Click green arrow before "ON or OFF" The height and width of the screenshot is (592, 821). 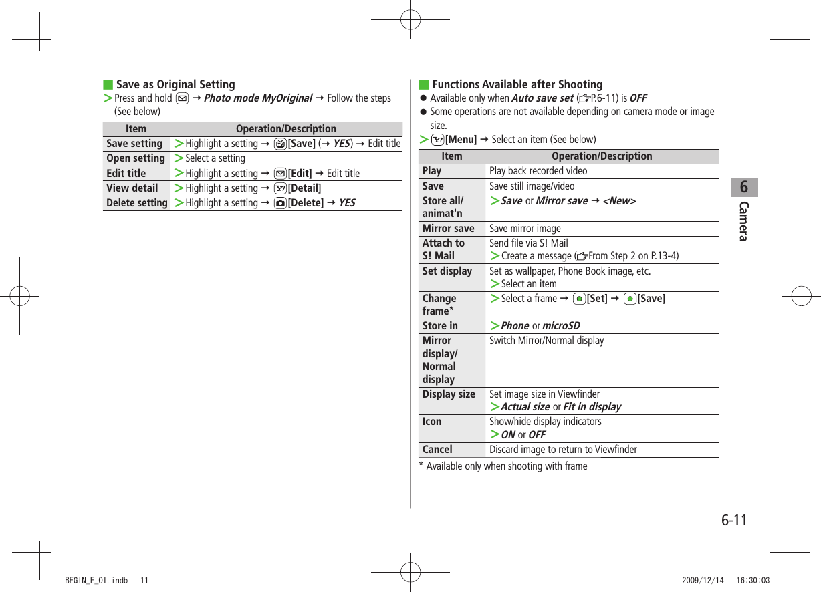pos(495,435)
